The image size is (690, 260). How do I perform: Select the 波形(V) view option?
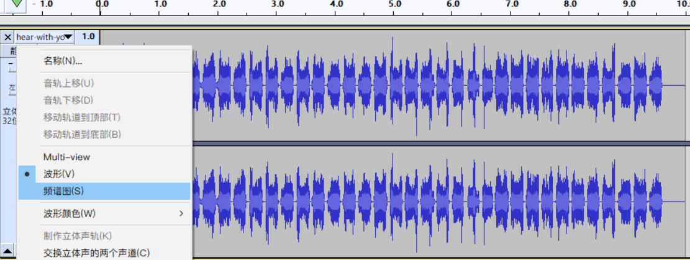point(105,174)
